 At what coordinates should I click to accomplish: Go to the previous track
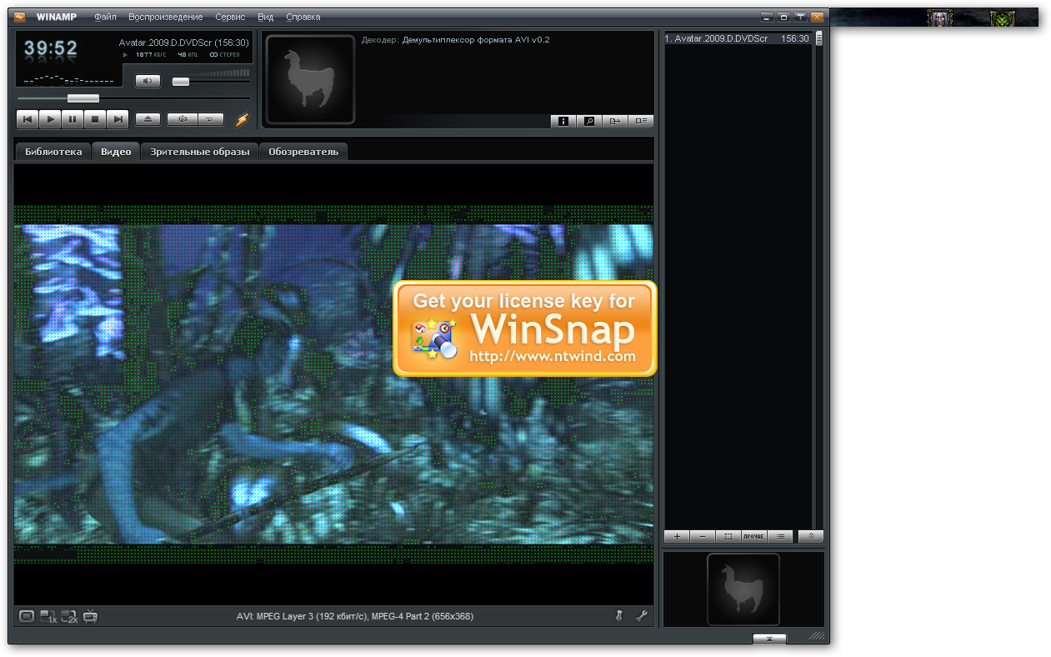pos(28,119)
